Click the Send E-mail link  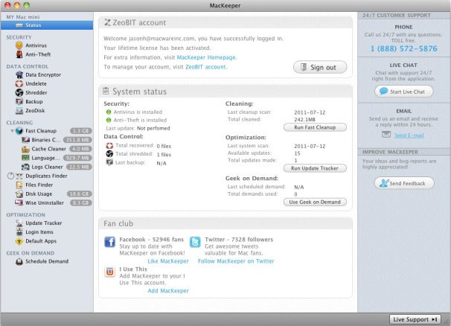[409, 135]
